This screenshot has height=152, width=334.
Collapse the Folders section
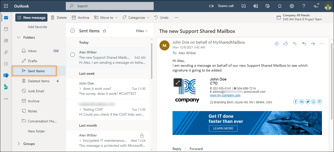[x=18, y=37]
